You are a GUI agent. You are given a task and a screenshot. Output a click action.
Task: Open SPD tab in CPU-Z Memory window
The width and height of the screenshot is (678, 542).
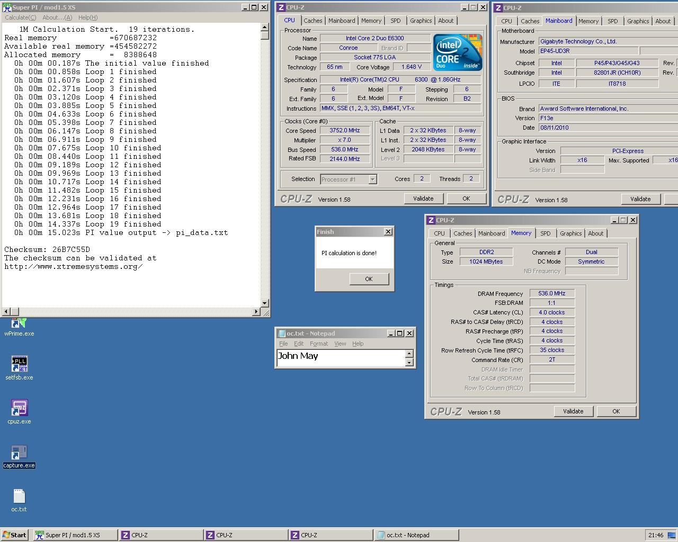pyautogui.click(x=546, y=233)
